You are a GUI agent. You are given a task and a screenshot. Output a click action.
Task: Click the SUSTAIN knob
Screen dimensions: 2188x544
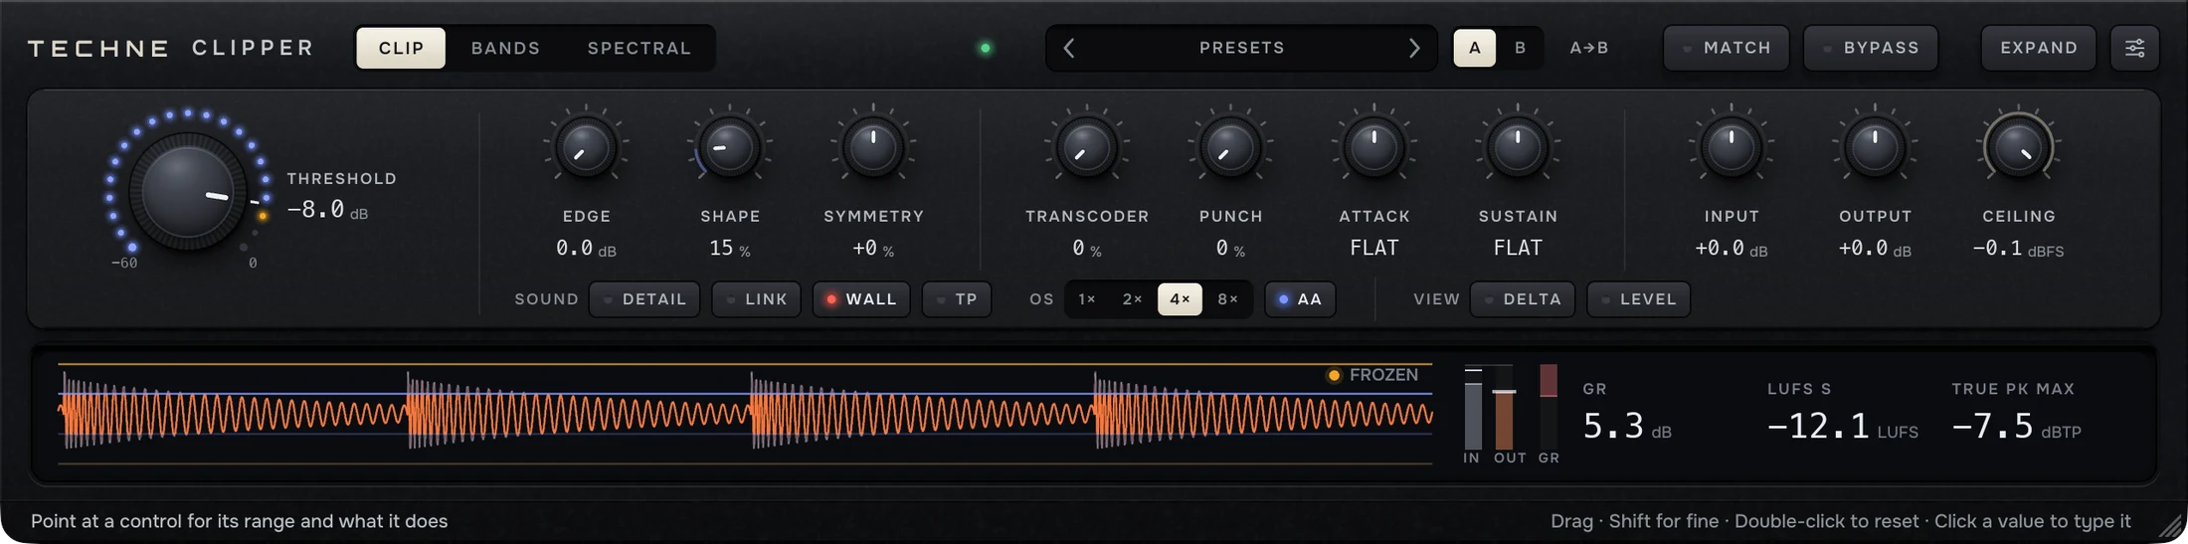tap(1518, 148)
